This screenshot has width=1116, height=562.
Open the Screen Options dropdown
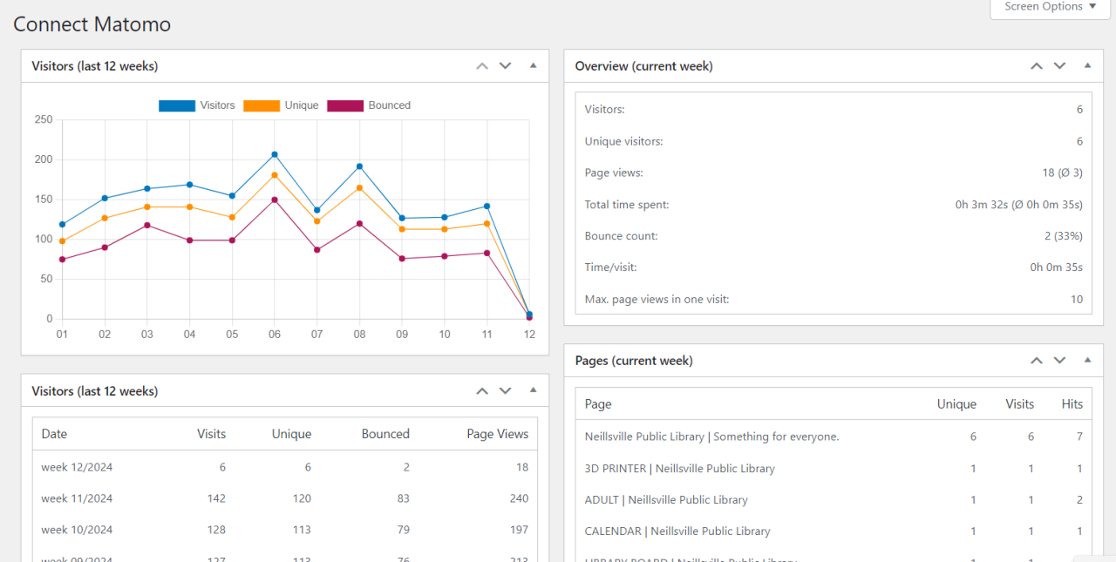point(1049,7)
